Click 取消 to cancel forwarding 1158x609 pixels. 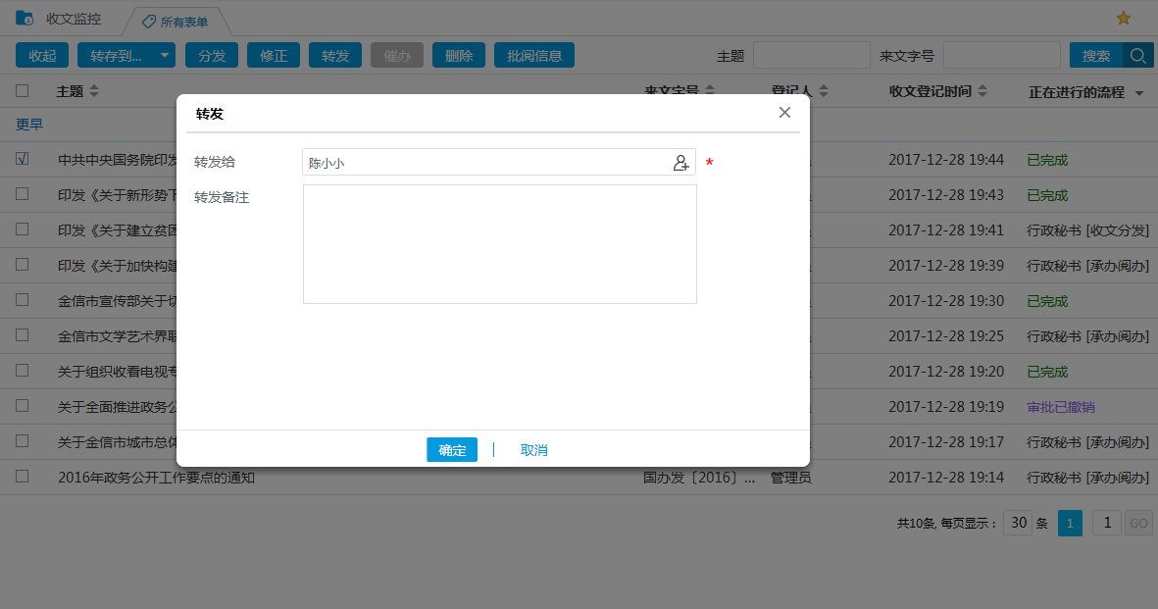coord(534,450)
